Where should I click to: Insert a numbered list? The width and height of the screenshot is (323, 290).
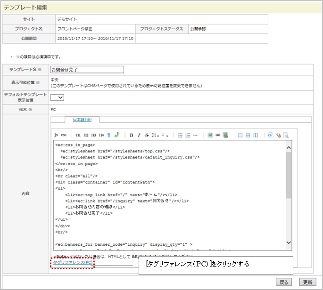pos(188,135)
